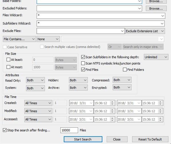
Task: Click Created first time spinner
Action: [112, 103]
